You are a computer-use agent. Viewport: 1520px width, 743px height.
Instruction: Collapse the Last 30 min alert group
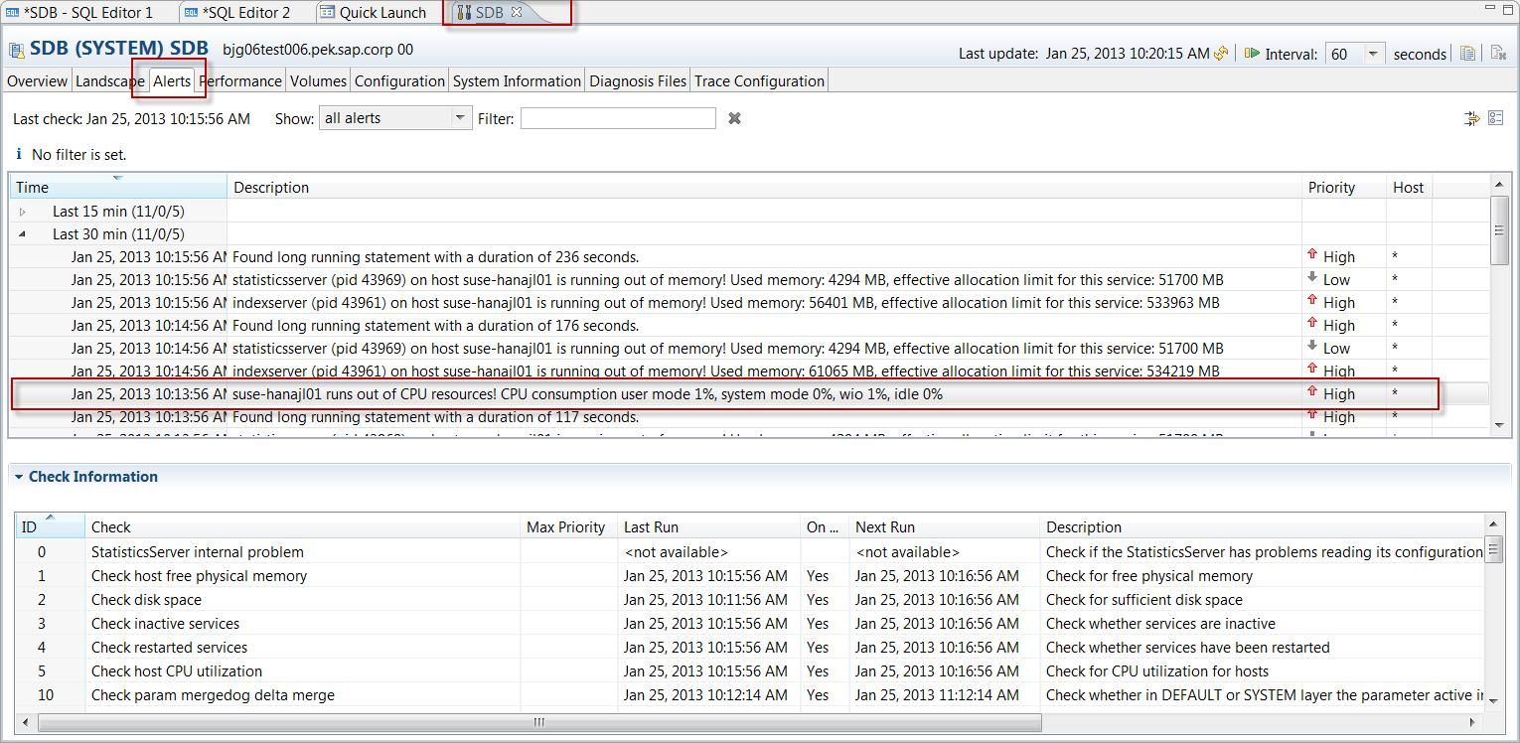(23, 233)
